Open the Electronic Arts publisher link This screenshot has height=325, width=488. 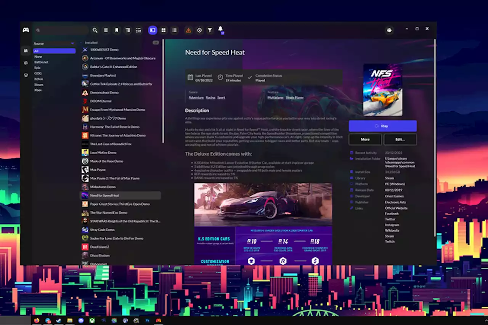pos(395,202)
